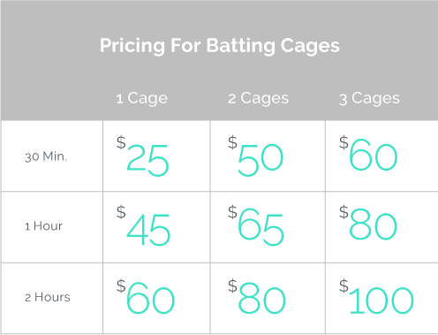Click the 30 Min. row label
Image resolution: width=438 pixels, height=335 pixels.
click(x=46, y=156)
